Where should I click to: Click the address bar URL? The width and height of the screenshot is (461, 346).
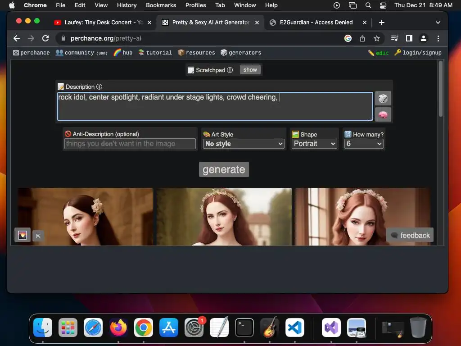click(x=106, y=38)
